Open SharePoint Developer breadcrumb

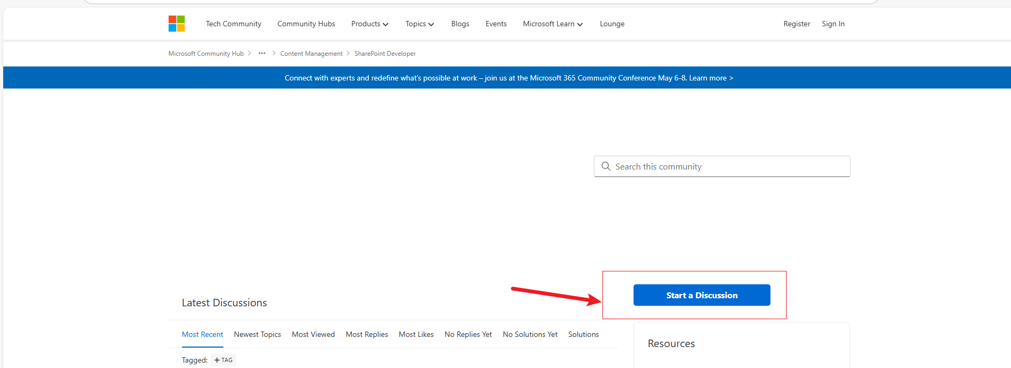385,54
